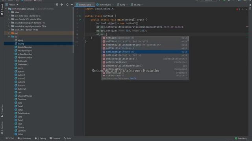Expand the Javada Kuchaytirilgan darslar folder
Viewport: 252px width, 141px height.
9,26
